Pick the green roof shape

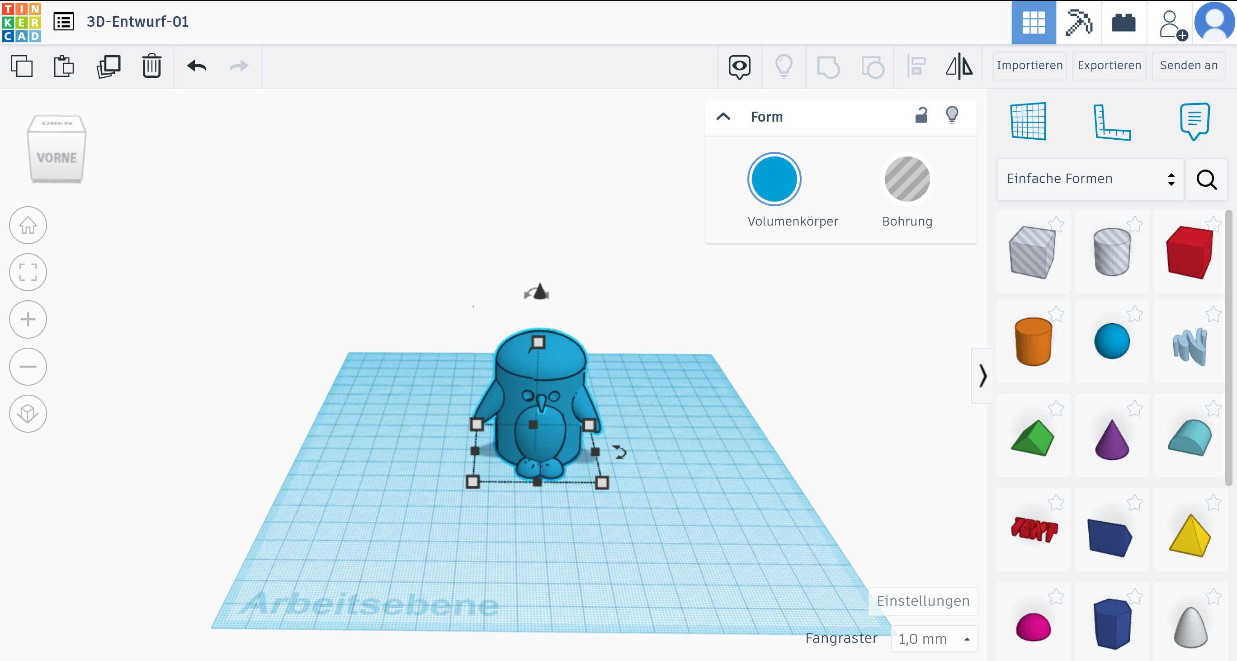[1032, 438]
